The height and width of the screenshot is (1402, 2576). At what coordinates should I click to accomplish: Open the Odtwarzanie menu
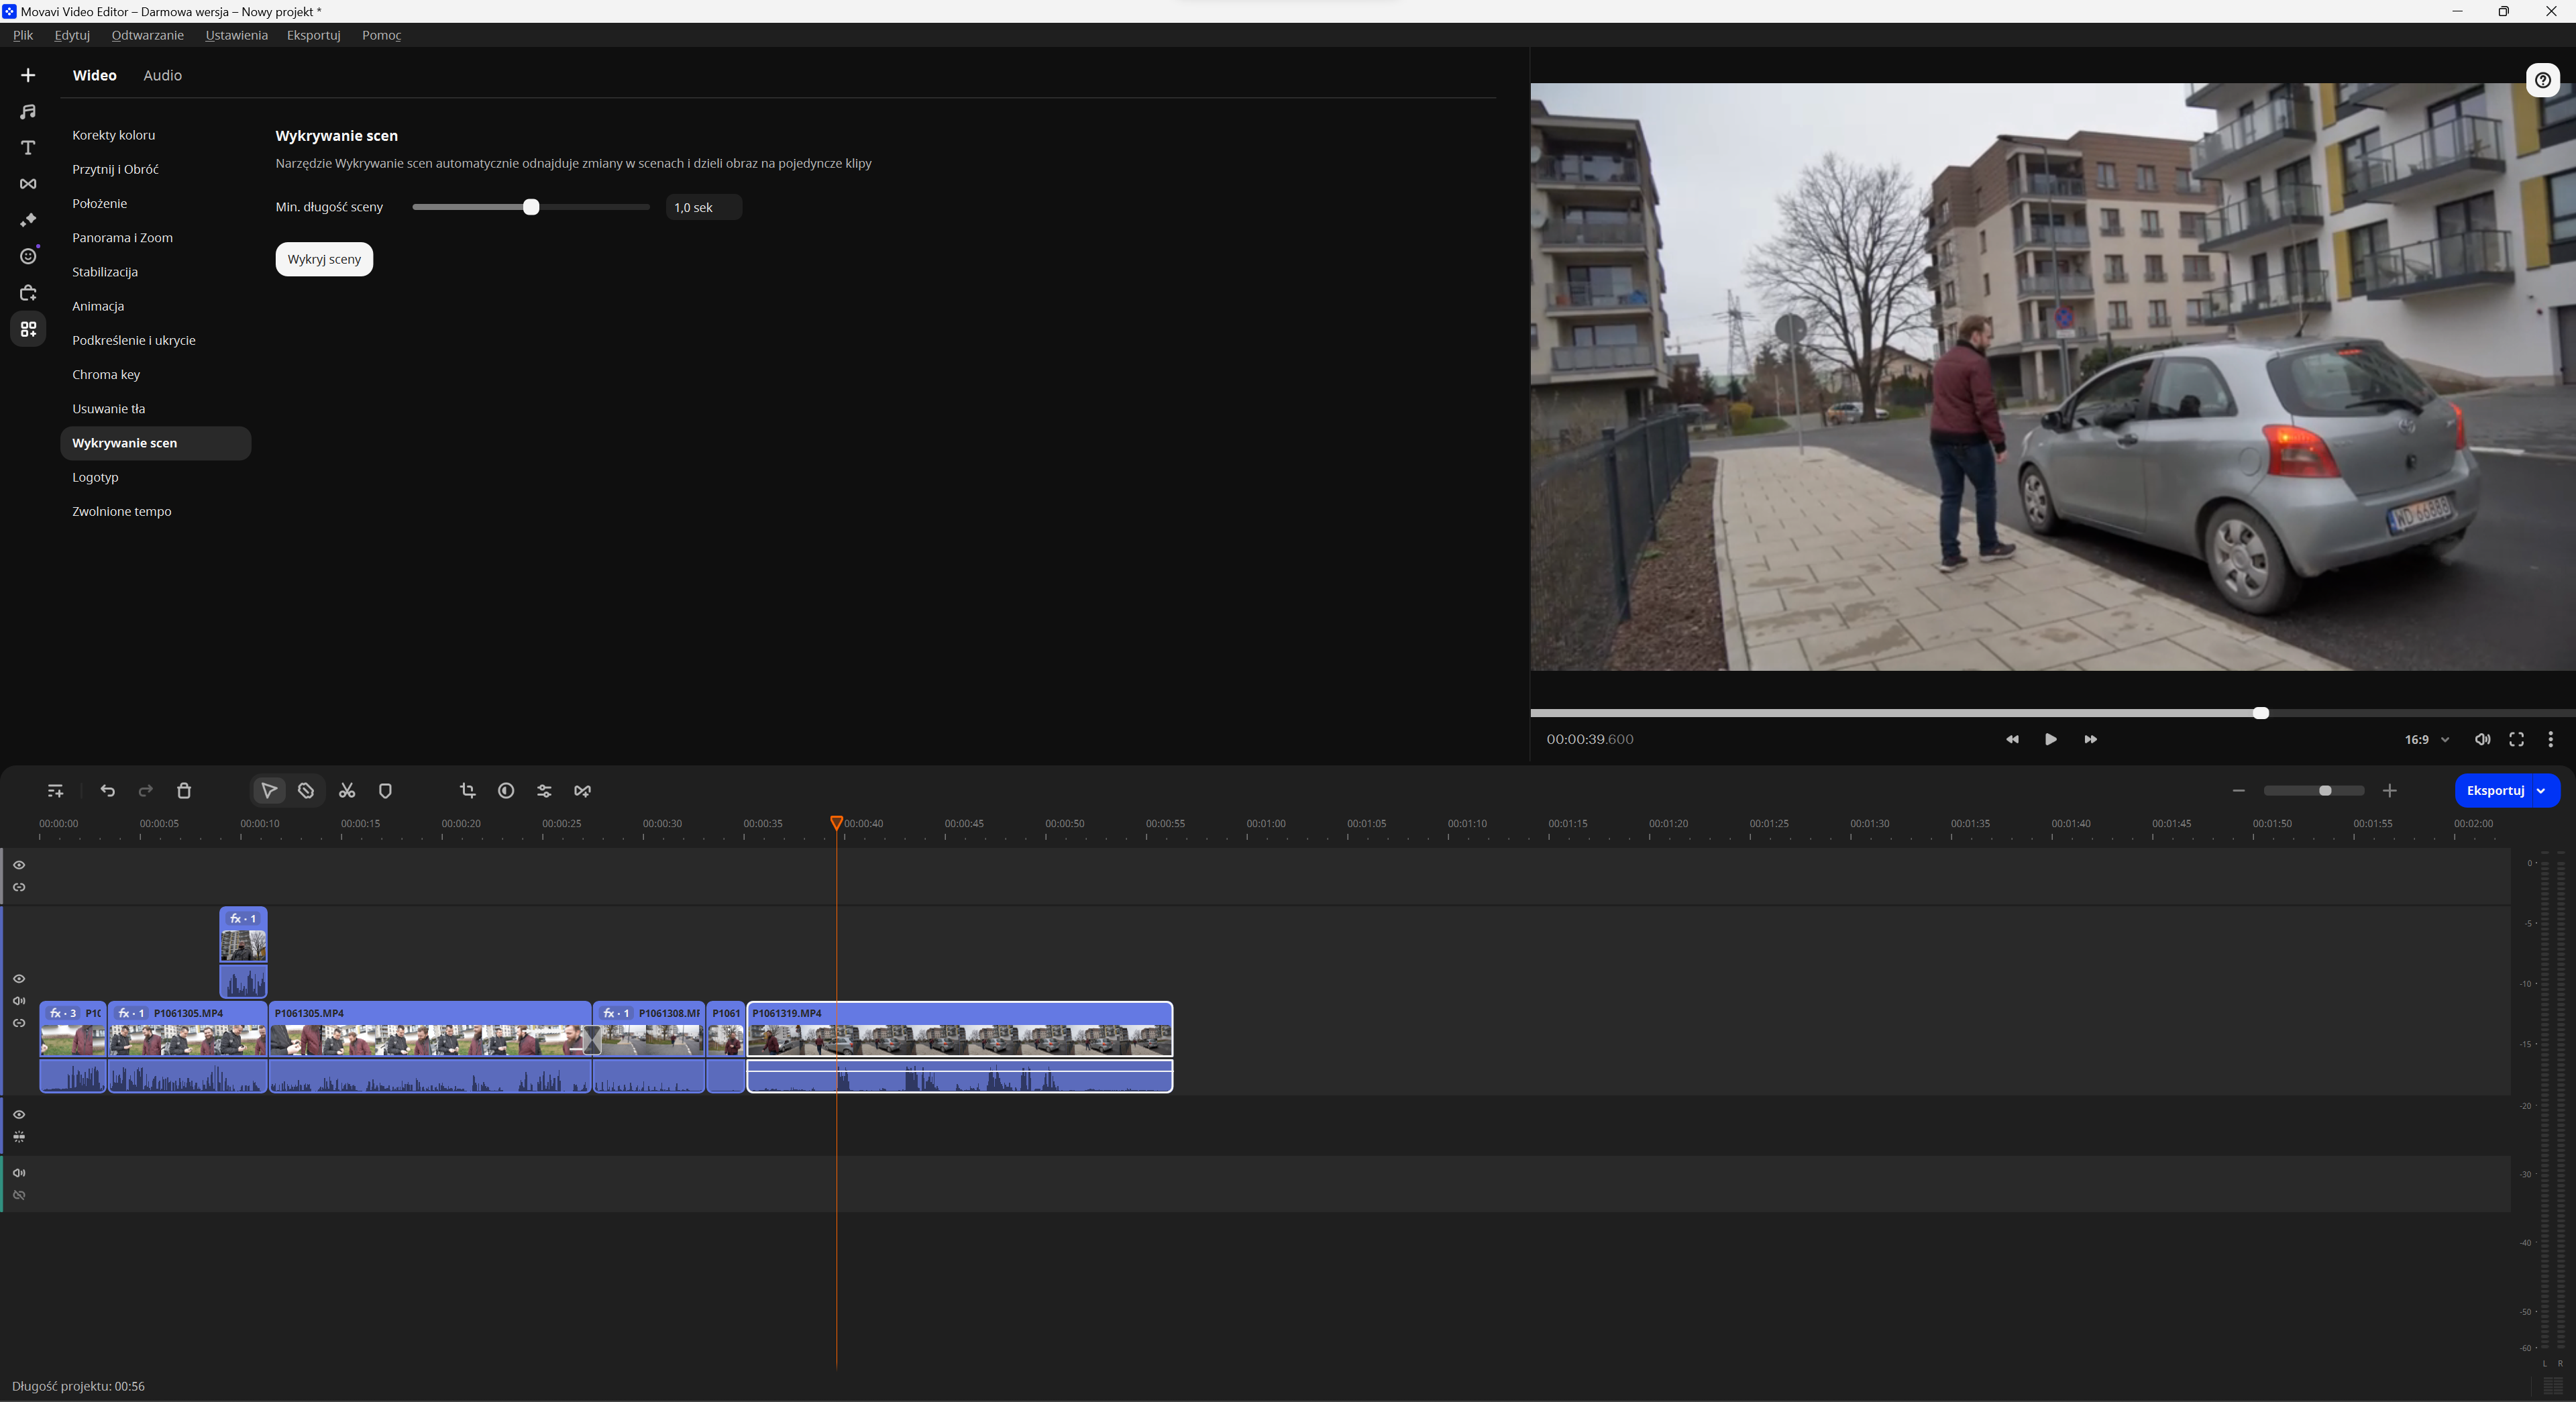click(x=147, y=35)
